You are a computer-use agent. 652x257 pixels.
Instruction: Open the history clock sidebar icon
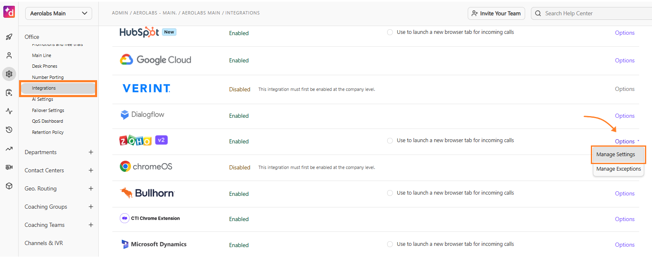coord(9,130)
